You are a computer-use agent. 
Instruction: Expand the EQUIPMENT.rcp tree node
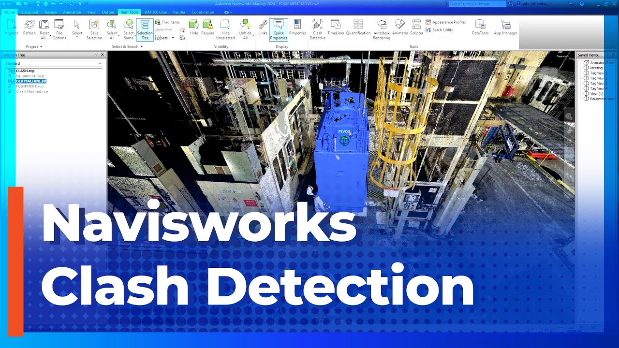pos(9,86)
